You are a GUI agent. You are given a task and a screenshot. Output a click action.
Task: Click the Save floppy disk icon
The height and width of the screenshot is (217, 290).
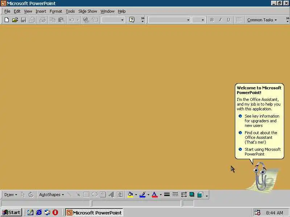pos(24,20)
